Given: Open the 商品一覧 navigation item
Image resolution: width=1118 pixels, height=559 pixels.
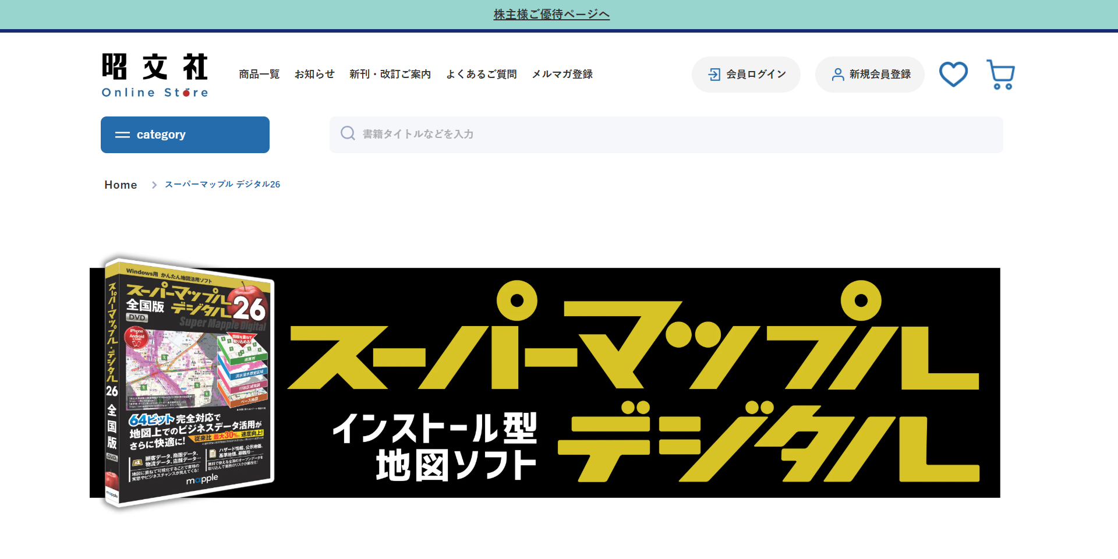Looking at the screenshot, I should 259,74.
